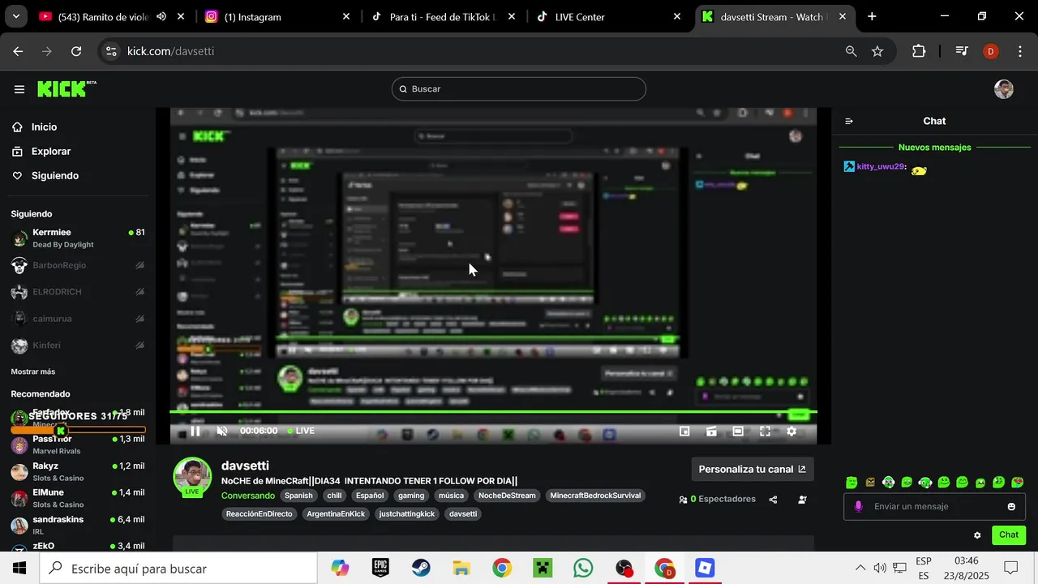Viewport: 1038px width, 584px height.
Task: Click the Conversando category link
Action: click(248, 496)
